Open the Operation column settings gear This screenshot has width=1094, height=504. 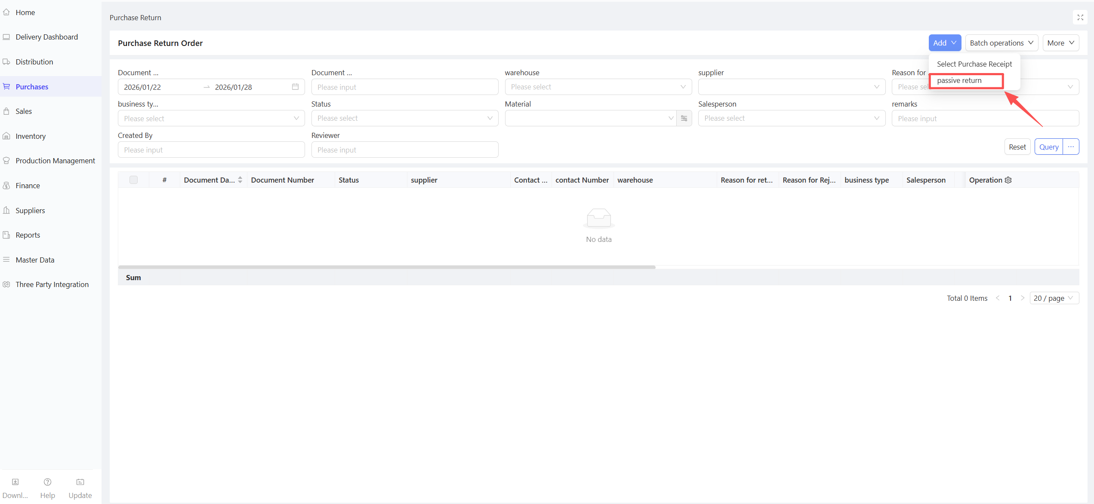click(x=1008, y=180)
